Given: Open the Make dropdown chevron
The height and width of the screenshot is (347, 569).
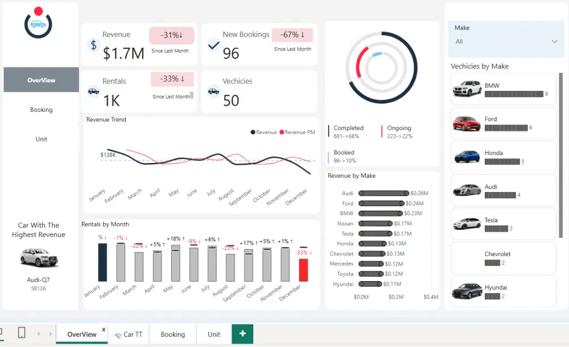Looking at the screenshot, I should click(x=554, y=41).
